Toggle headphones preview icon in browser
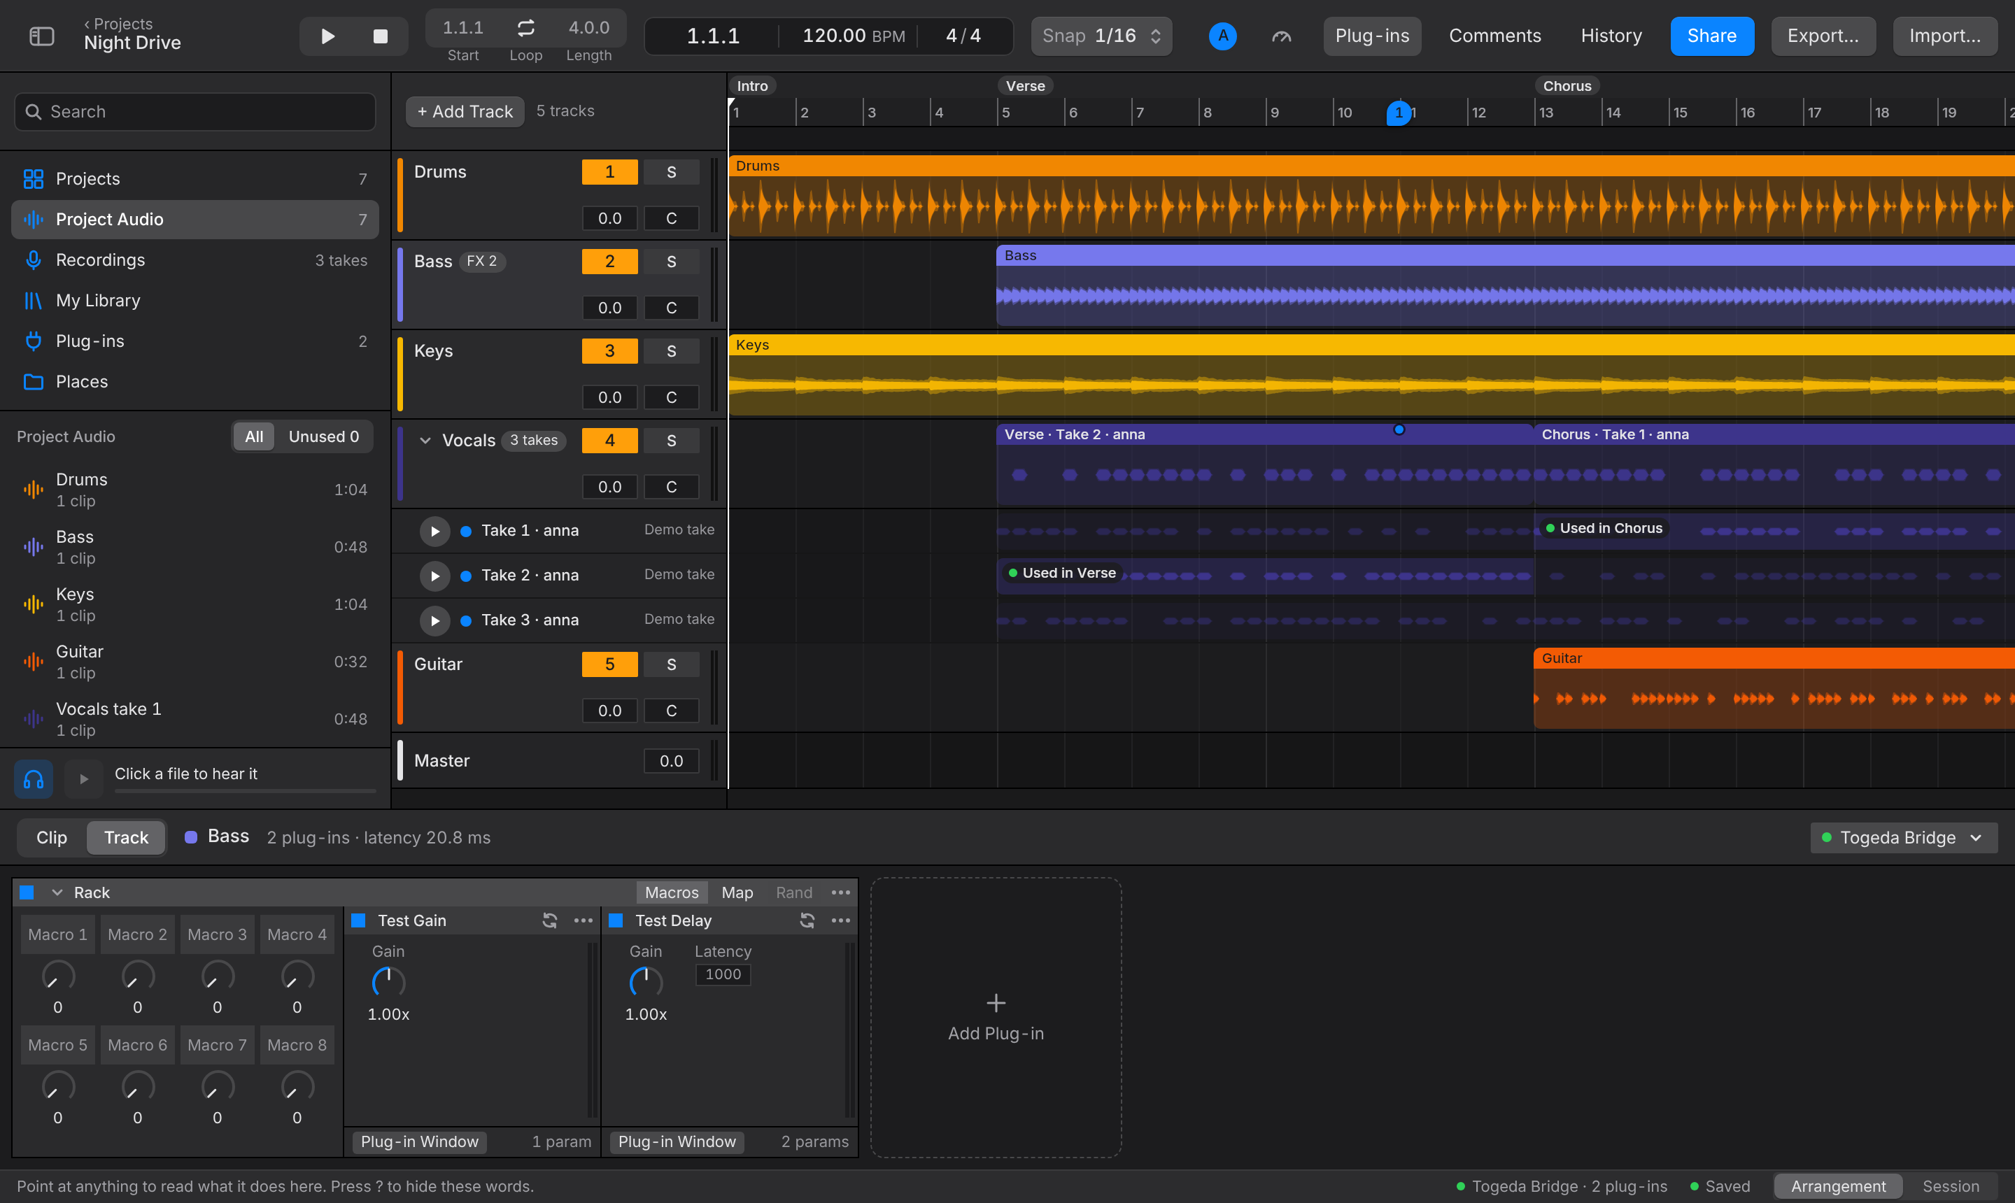2015x1203 pixels. point(34,779)
